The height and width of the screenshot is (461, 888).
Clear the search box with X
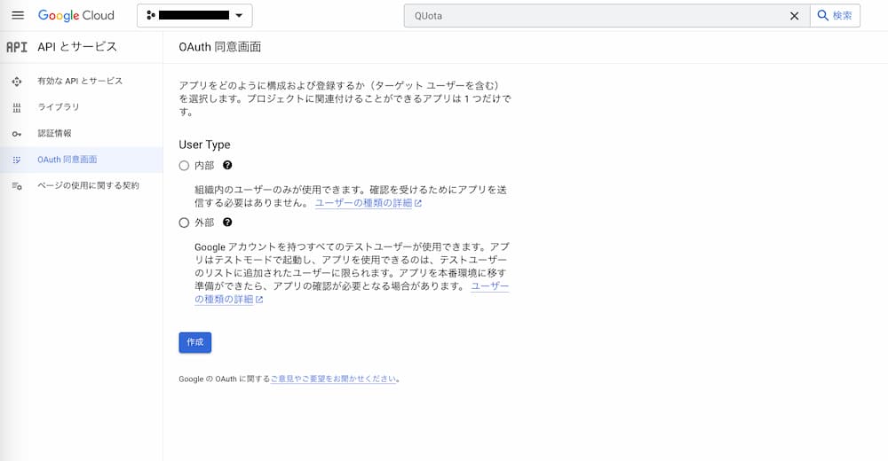click(794, 16)
